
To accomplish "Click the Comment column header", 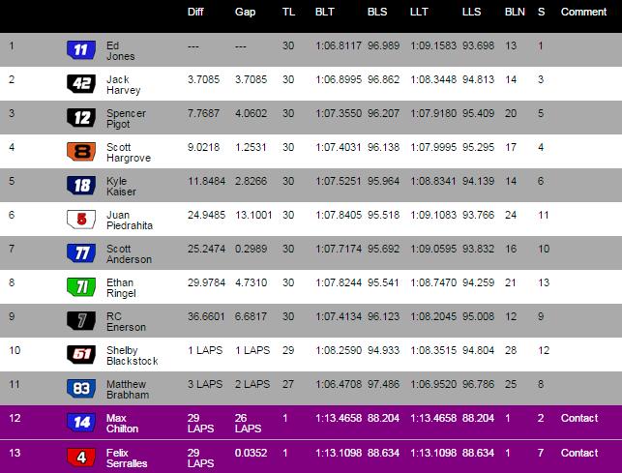I will click(583, 12).
